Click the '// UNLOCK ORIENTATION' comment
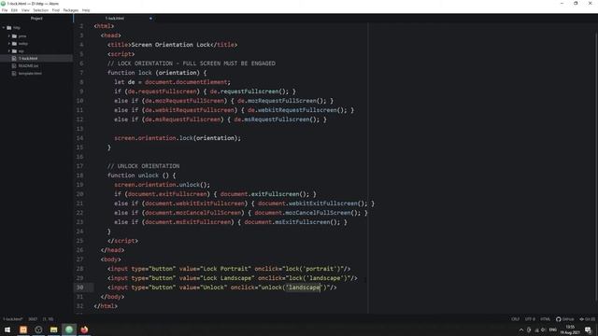Image resolution: width=598 pixels, height=336 pixels. [x=143, y=166]
